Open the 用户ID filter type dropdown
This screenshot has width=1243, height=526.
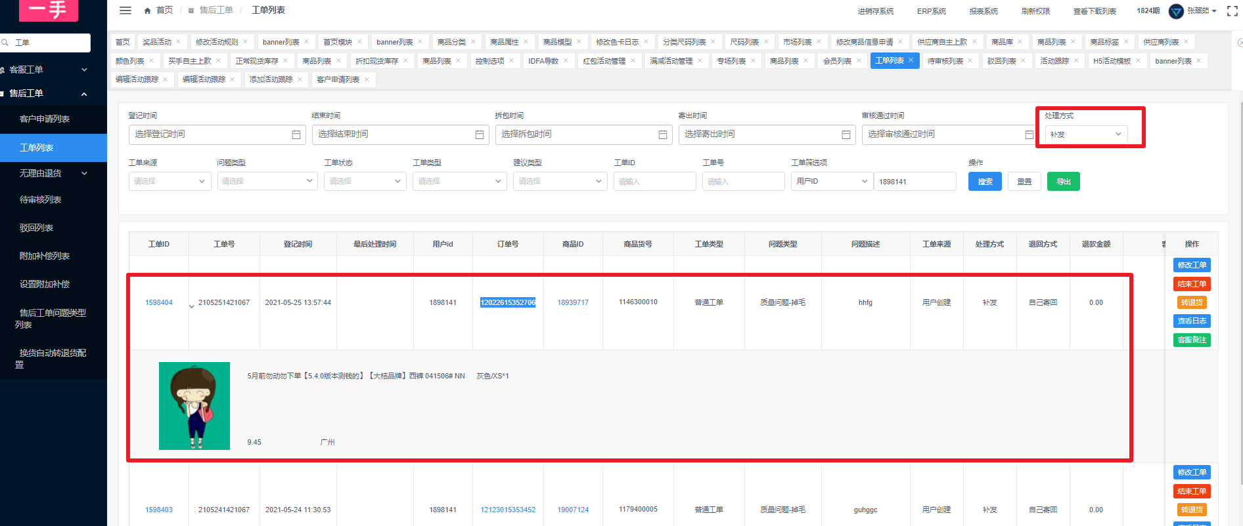[832, 182]
